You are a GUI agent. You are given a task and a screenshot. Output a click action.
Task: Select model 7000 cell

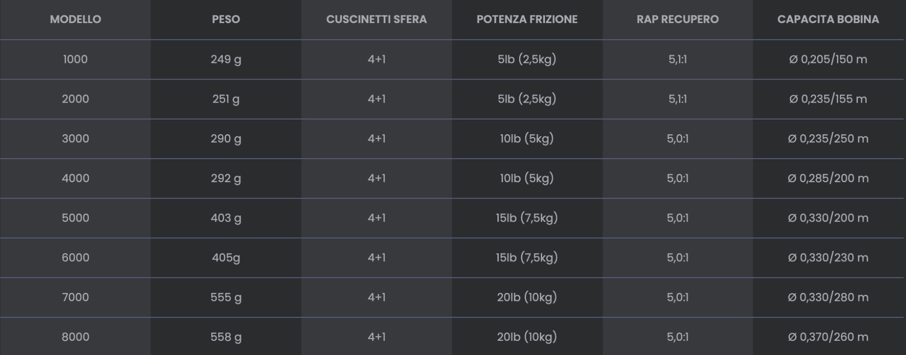[x=75, y=297]
